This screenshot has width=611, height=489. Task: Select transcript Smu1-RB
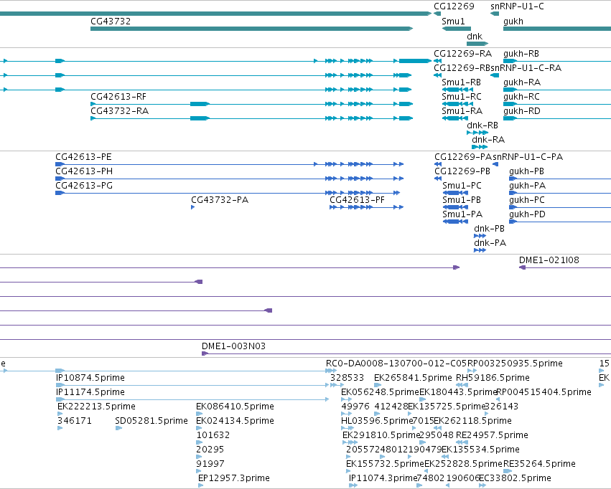point(457,90)
